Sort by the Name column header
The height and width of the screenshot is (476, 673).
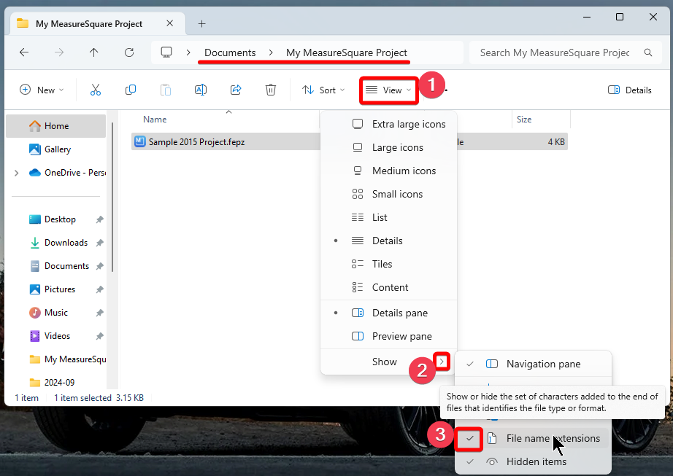click(x=155, y=120)
